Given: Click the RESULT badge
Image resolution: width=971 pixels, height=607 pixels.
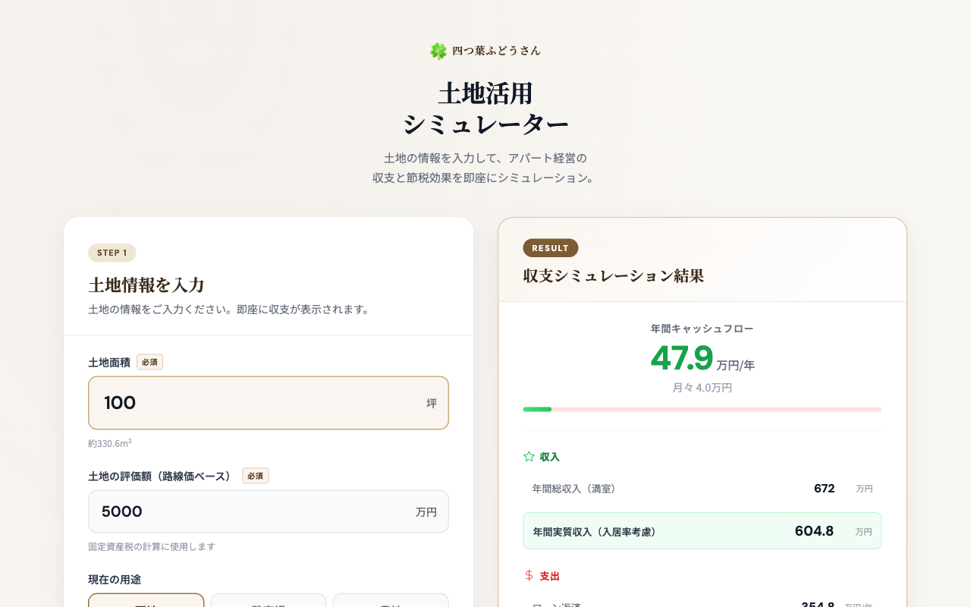Looking at the screenshot, I should pyautogui.click(x=550, y=247).
